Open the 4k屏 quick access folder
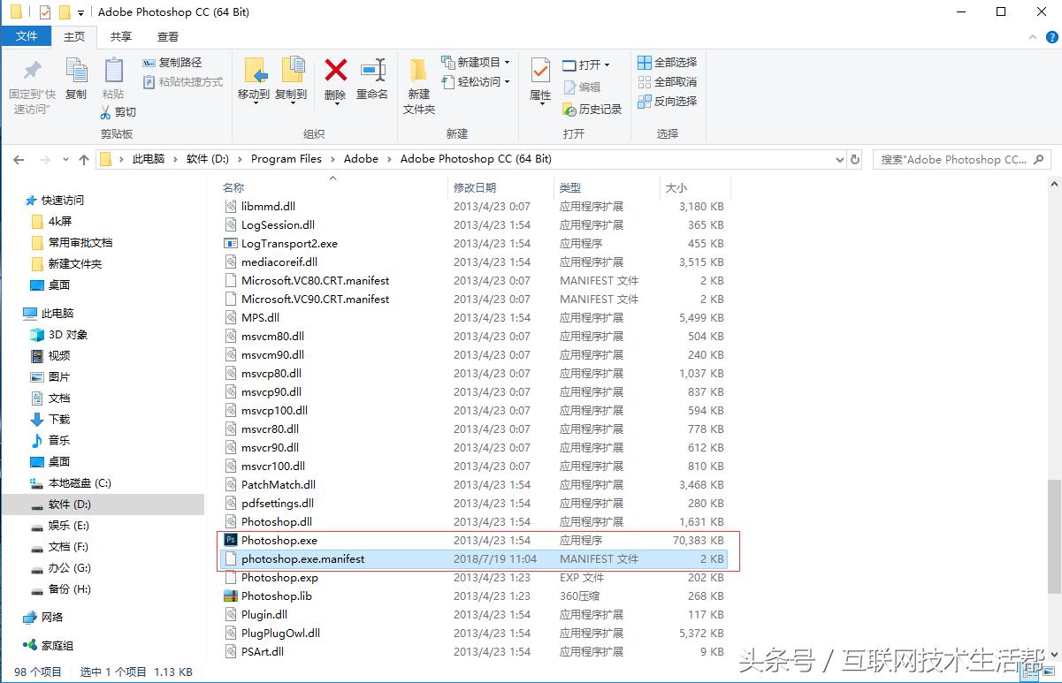The width and height of the screenshot is (1062, 683). tap(60, 222)
